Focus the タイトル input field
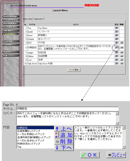Viewport: 130px width, 161px height. coord(67,109)
